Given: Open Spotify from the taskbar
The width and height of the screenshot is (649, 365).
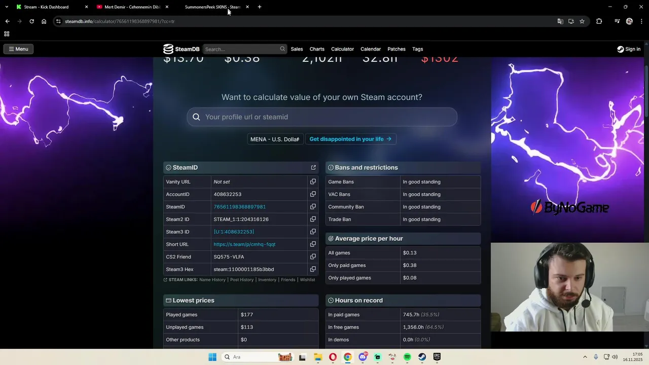Looking at the screenshot, I should tap(407, 357).
